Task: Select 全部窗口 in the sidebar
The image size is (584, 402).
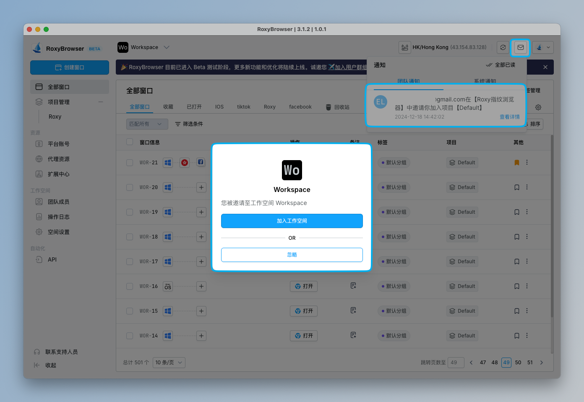Action: pos(70,87)
